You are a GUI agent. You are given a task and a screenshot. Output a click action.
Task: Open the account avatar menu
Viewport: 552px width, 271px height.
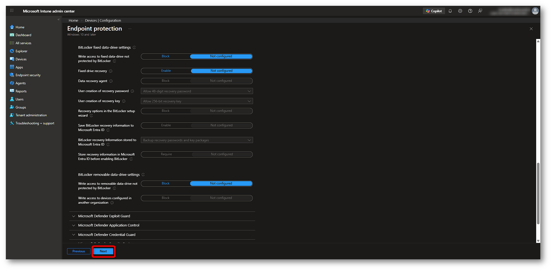535,11
